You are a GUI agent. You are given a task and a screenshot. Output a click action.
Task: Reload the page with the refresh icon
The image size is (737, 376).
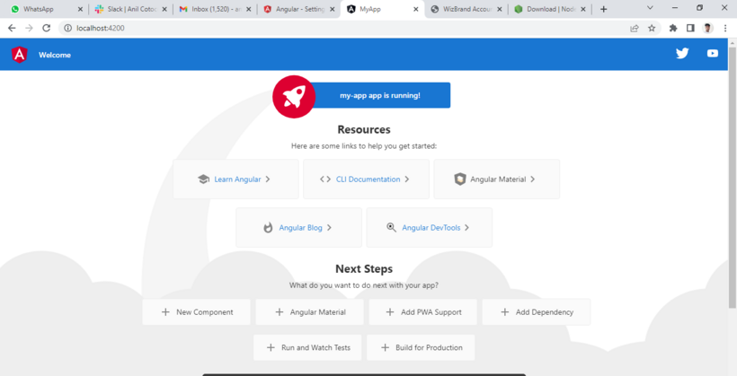(47, 28)
